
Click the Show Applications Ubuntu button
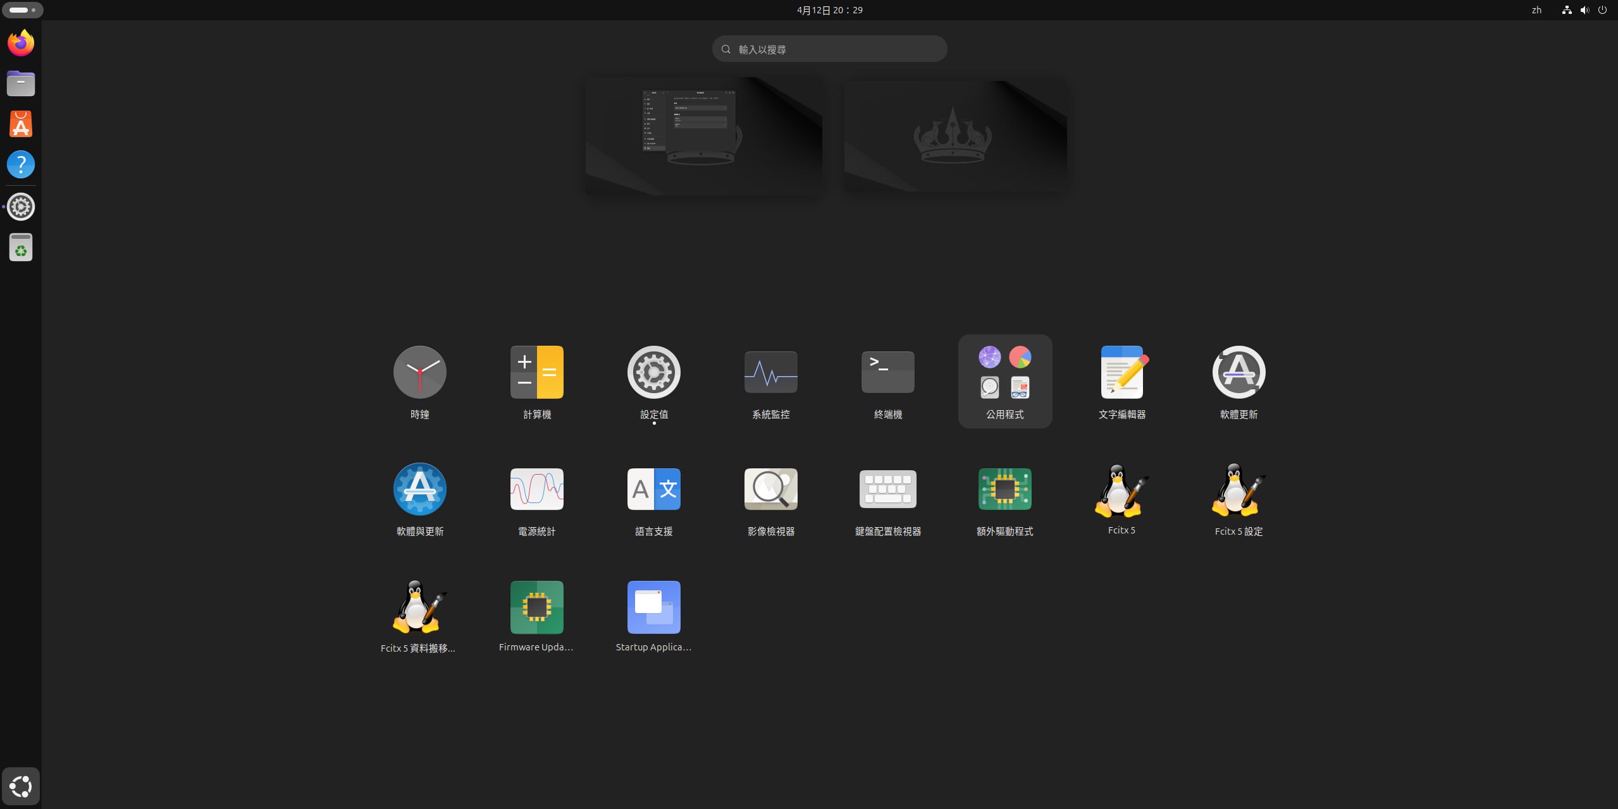click(x=21, y=786)
